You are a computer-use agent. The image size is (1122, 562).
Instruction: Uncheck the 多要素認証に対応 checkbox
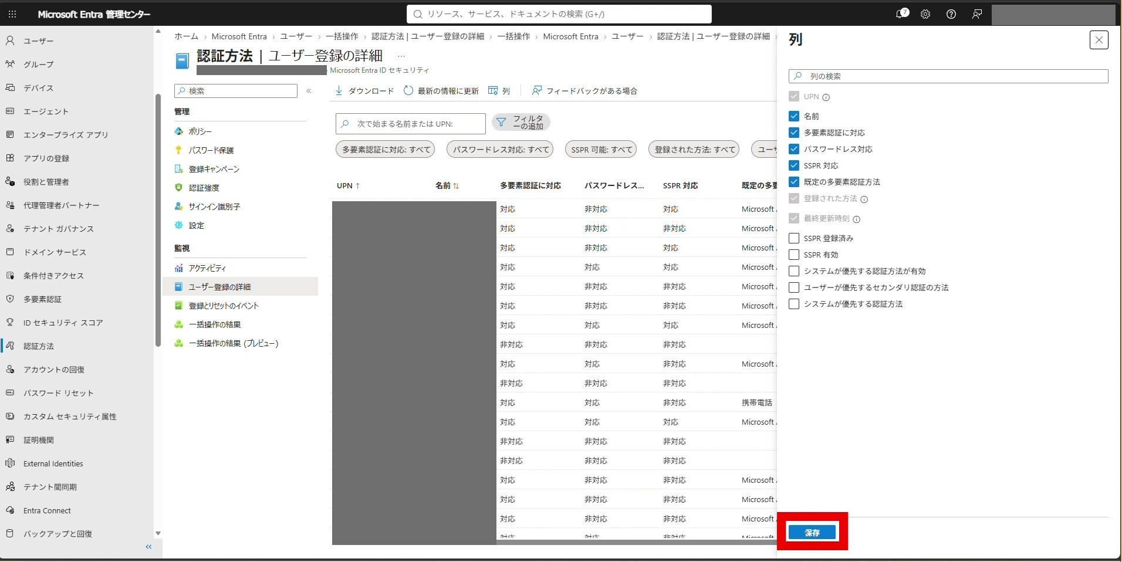794,133
